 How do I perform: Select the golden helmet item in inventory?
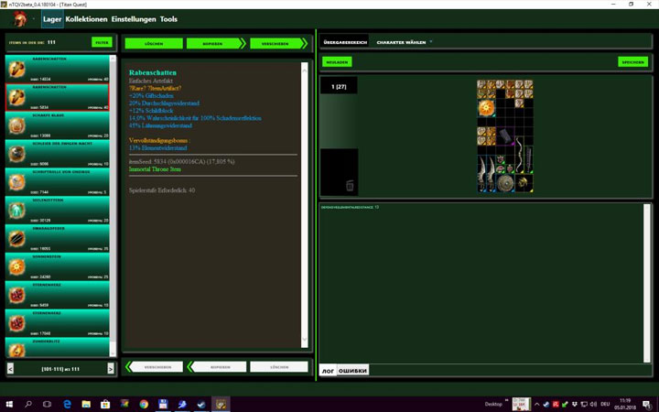pos(523,184)
